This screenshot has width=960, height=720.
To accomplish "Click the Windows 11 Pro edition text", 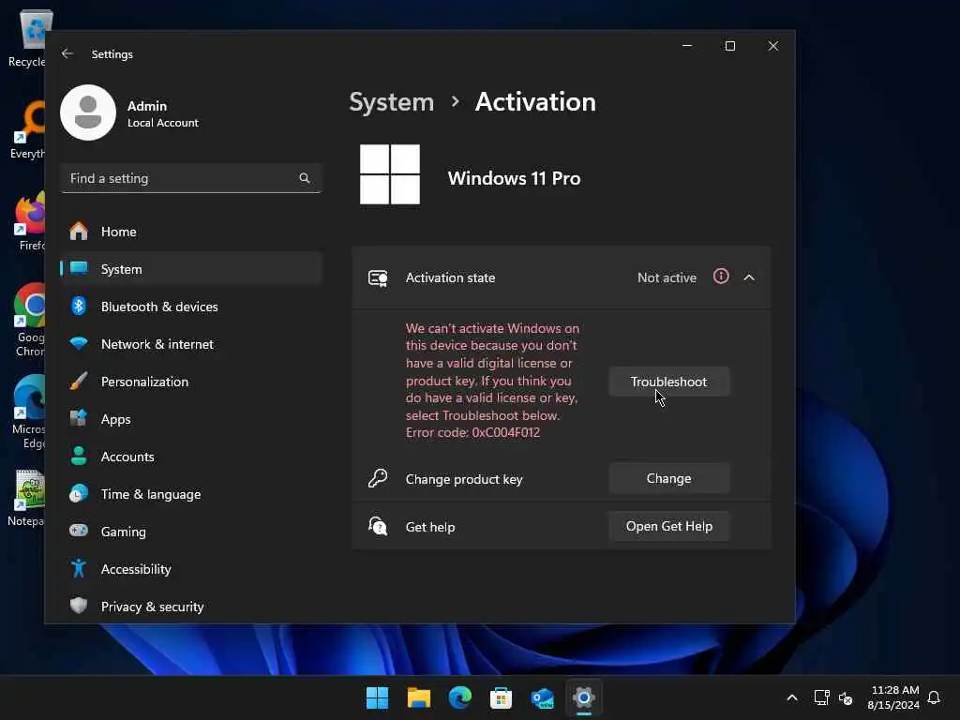I will coord(514,178).
